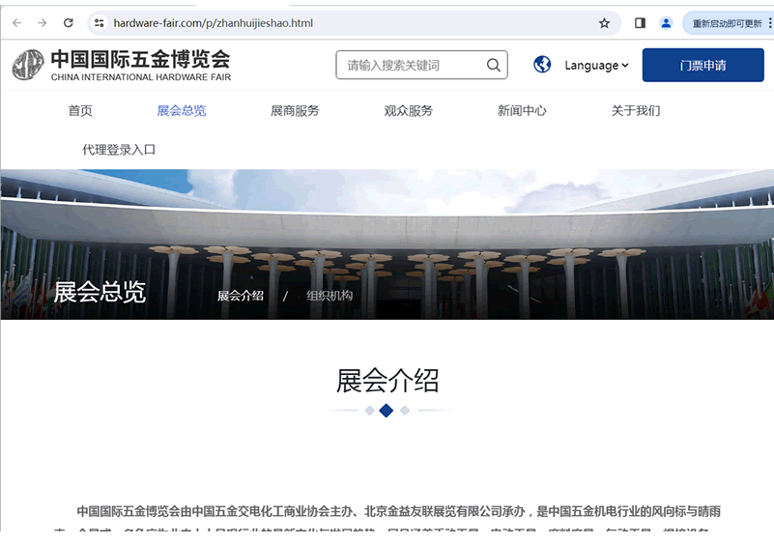Click the browser back arrow
774x544 pixels.
[x=16, y=23]
